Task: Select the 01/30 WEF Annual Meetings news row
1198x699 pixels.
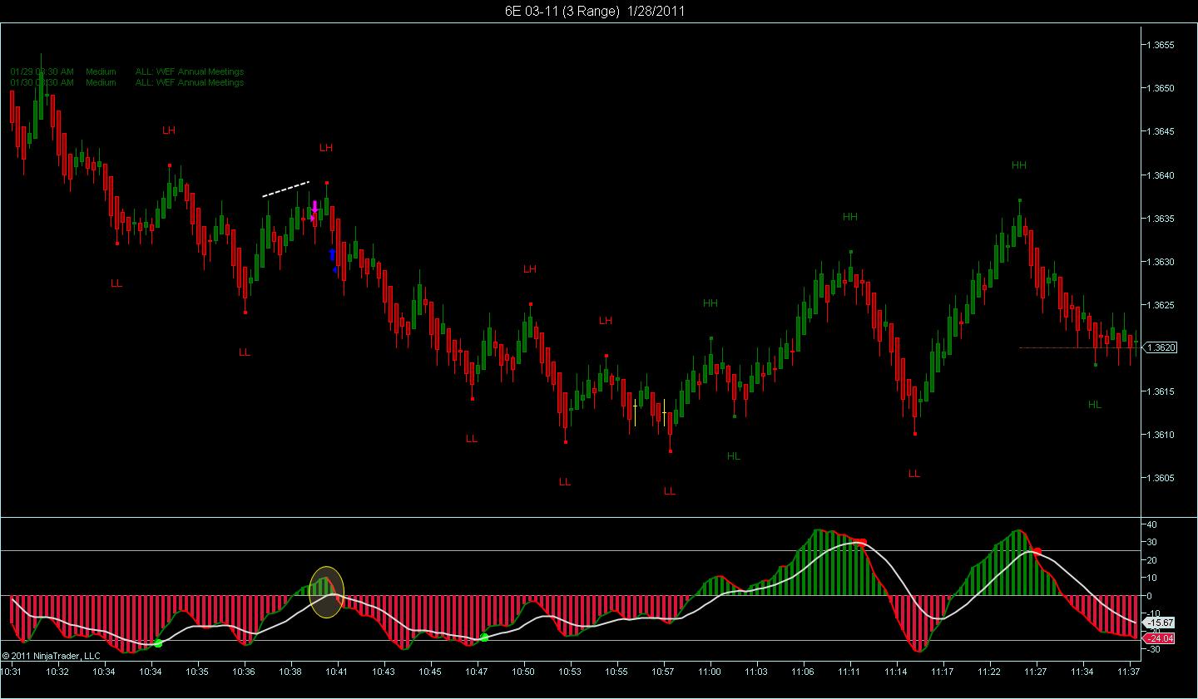Action: 127,83
